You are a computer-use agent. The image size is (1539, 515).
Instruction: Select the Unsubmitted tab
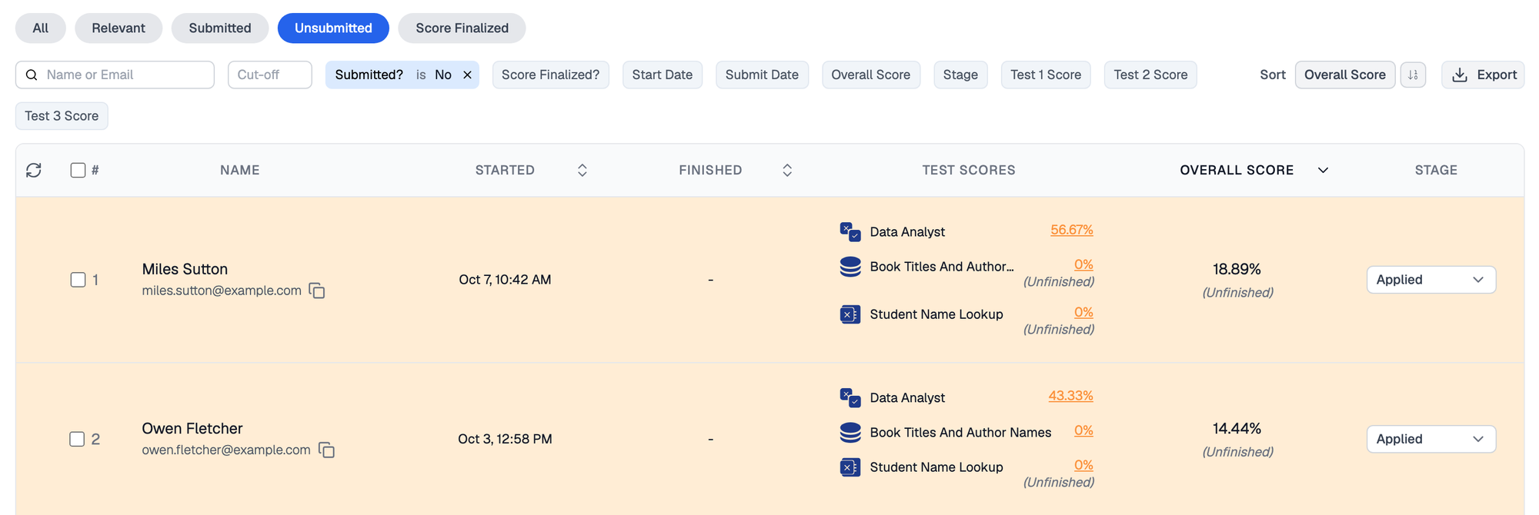pyautogui.click(x=333, y=28)
